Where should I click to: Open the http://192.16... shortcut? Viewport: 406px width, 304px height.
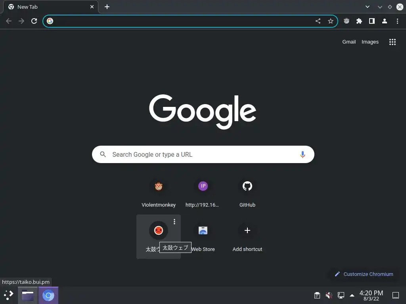click(x=203, y=192)
